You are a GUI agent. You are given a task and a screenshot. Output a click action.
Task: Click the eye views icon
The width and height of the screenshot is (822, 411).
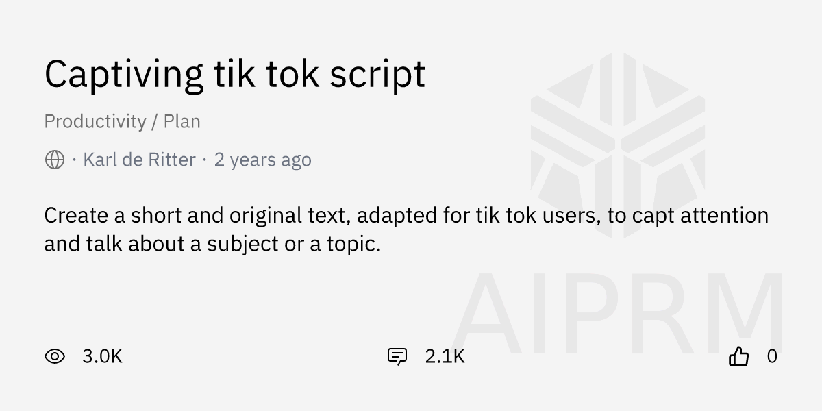pyautogui.click(x=55, y=356)
